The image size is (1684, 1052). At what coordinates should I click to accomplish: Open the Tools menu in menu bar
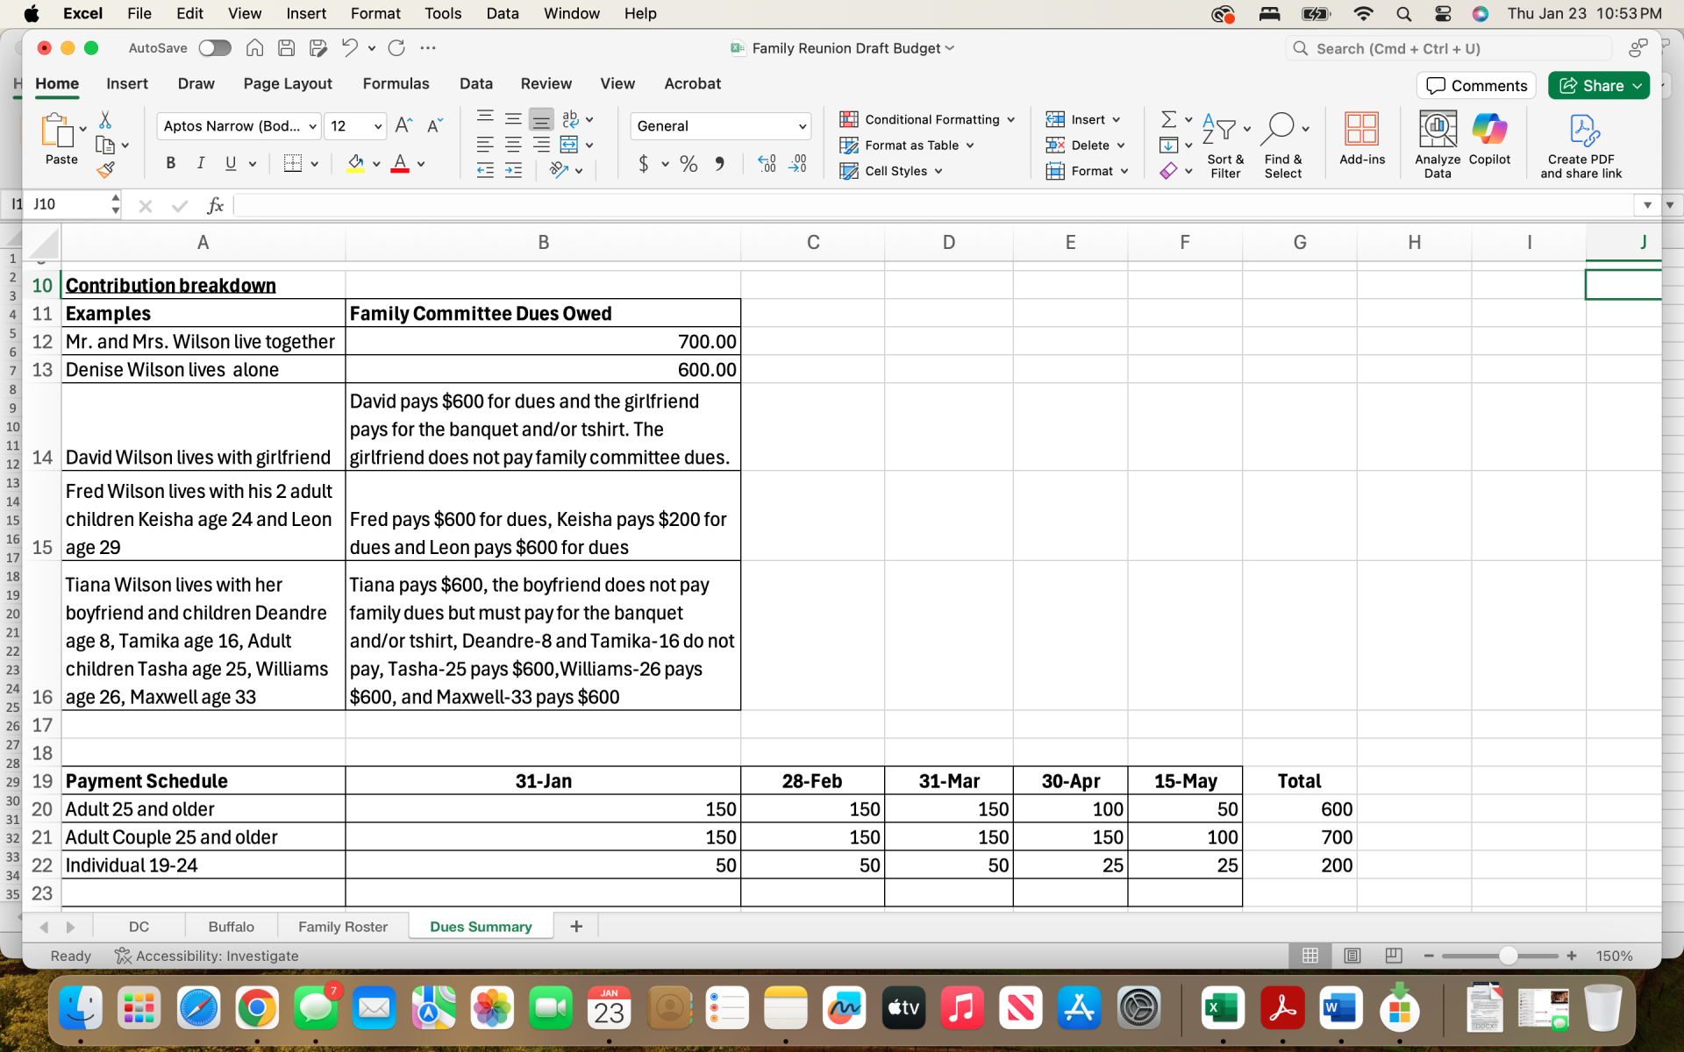coord(443,13)
